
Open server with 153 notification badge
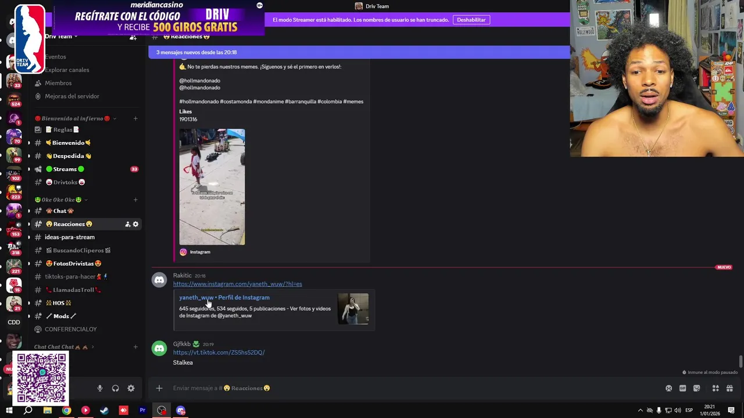point(14,230)
